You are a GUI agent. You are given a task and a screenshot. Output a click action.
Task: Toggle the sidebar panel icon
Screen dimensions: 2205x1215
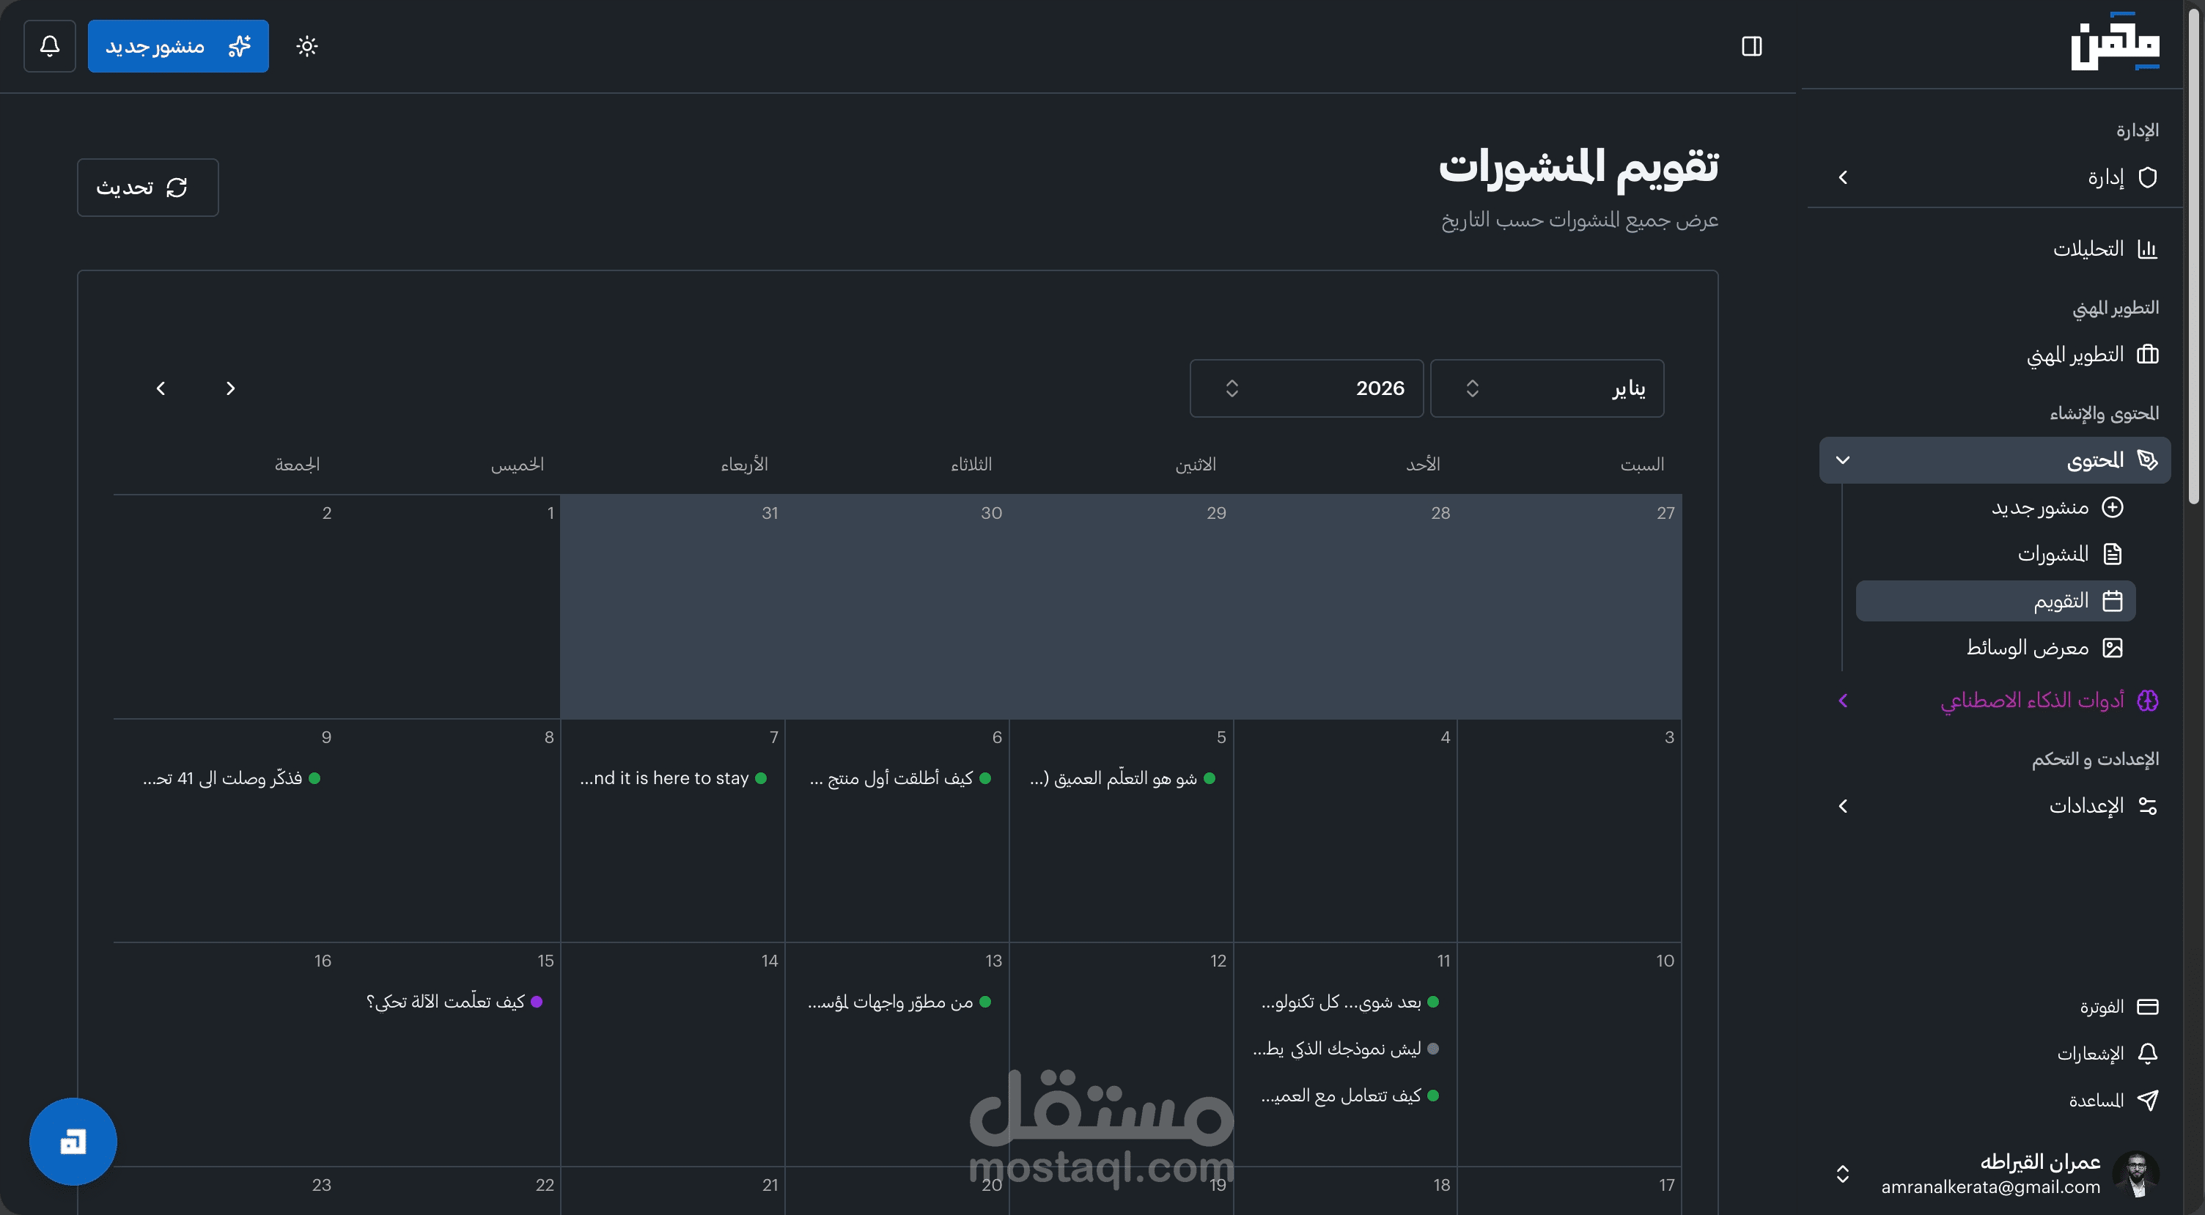(x=1751, y=46)
